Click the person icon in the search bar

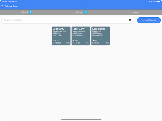[x=130, y=20]
